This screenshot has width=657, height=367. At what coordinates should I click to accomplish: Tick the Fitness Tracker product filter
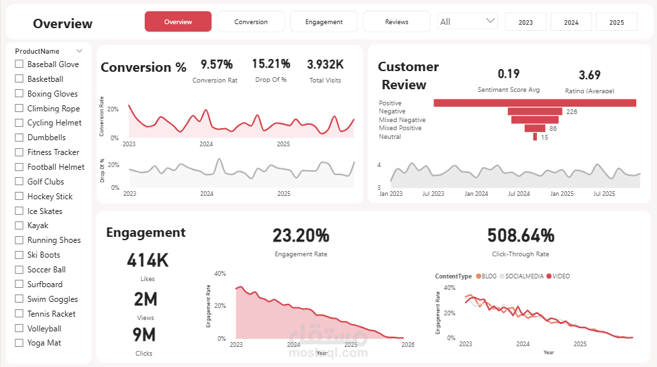(x=19, y=152)
